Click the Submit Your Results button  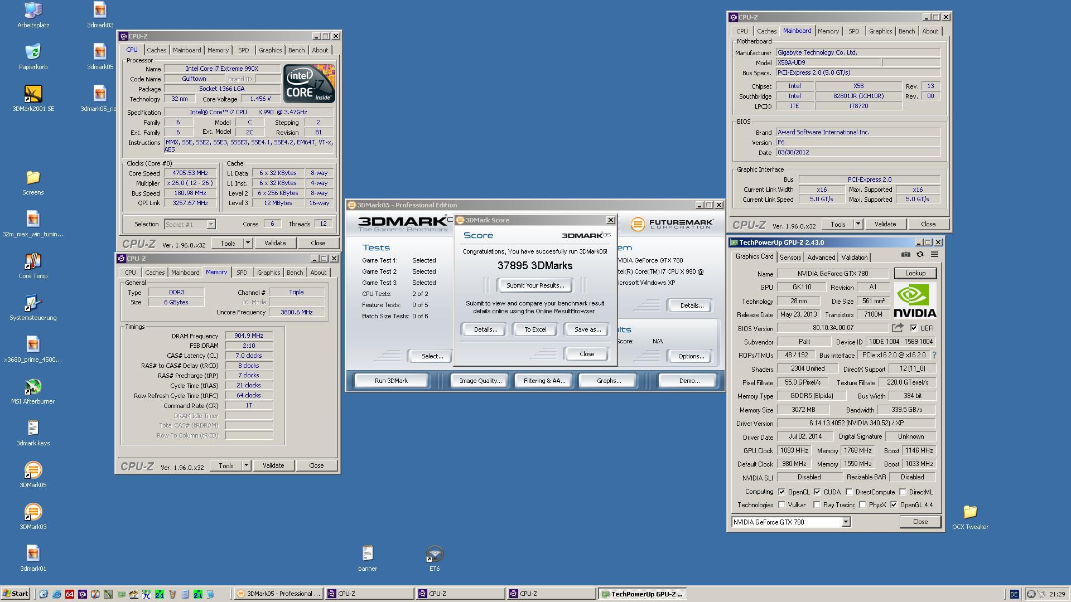[535, 285]
